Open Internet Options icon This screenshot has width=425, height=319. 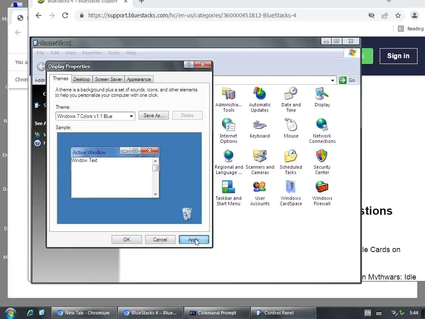(229, 131)
